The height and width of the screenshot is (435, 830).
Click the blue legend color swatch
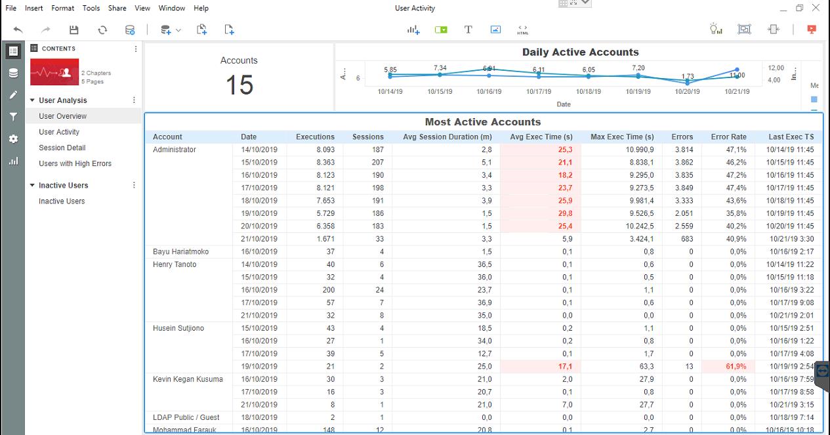click(x=814, y=100)
